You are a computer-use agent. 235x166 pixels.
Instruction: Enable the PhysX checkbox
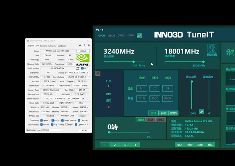click(x=66, y=124)
